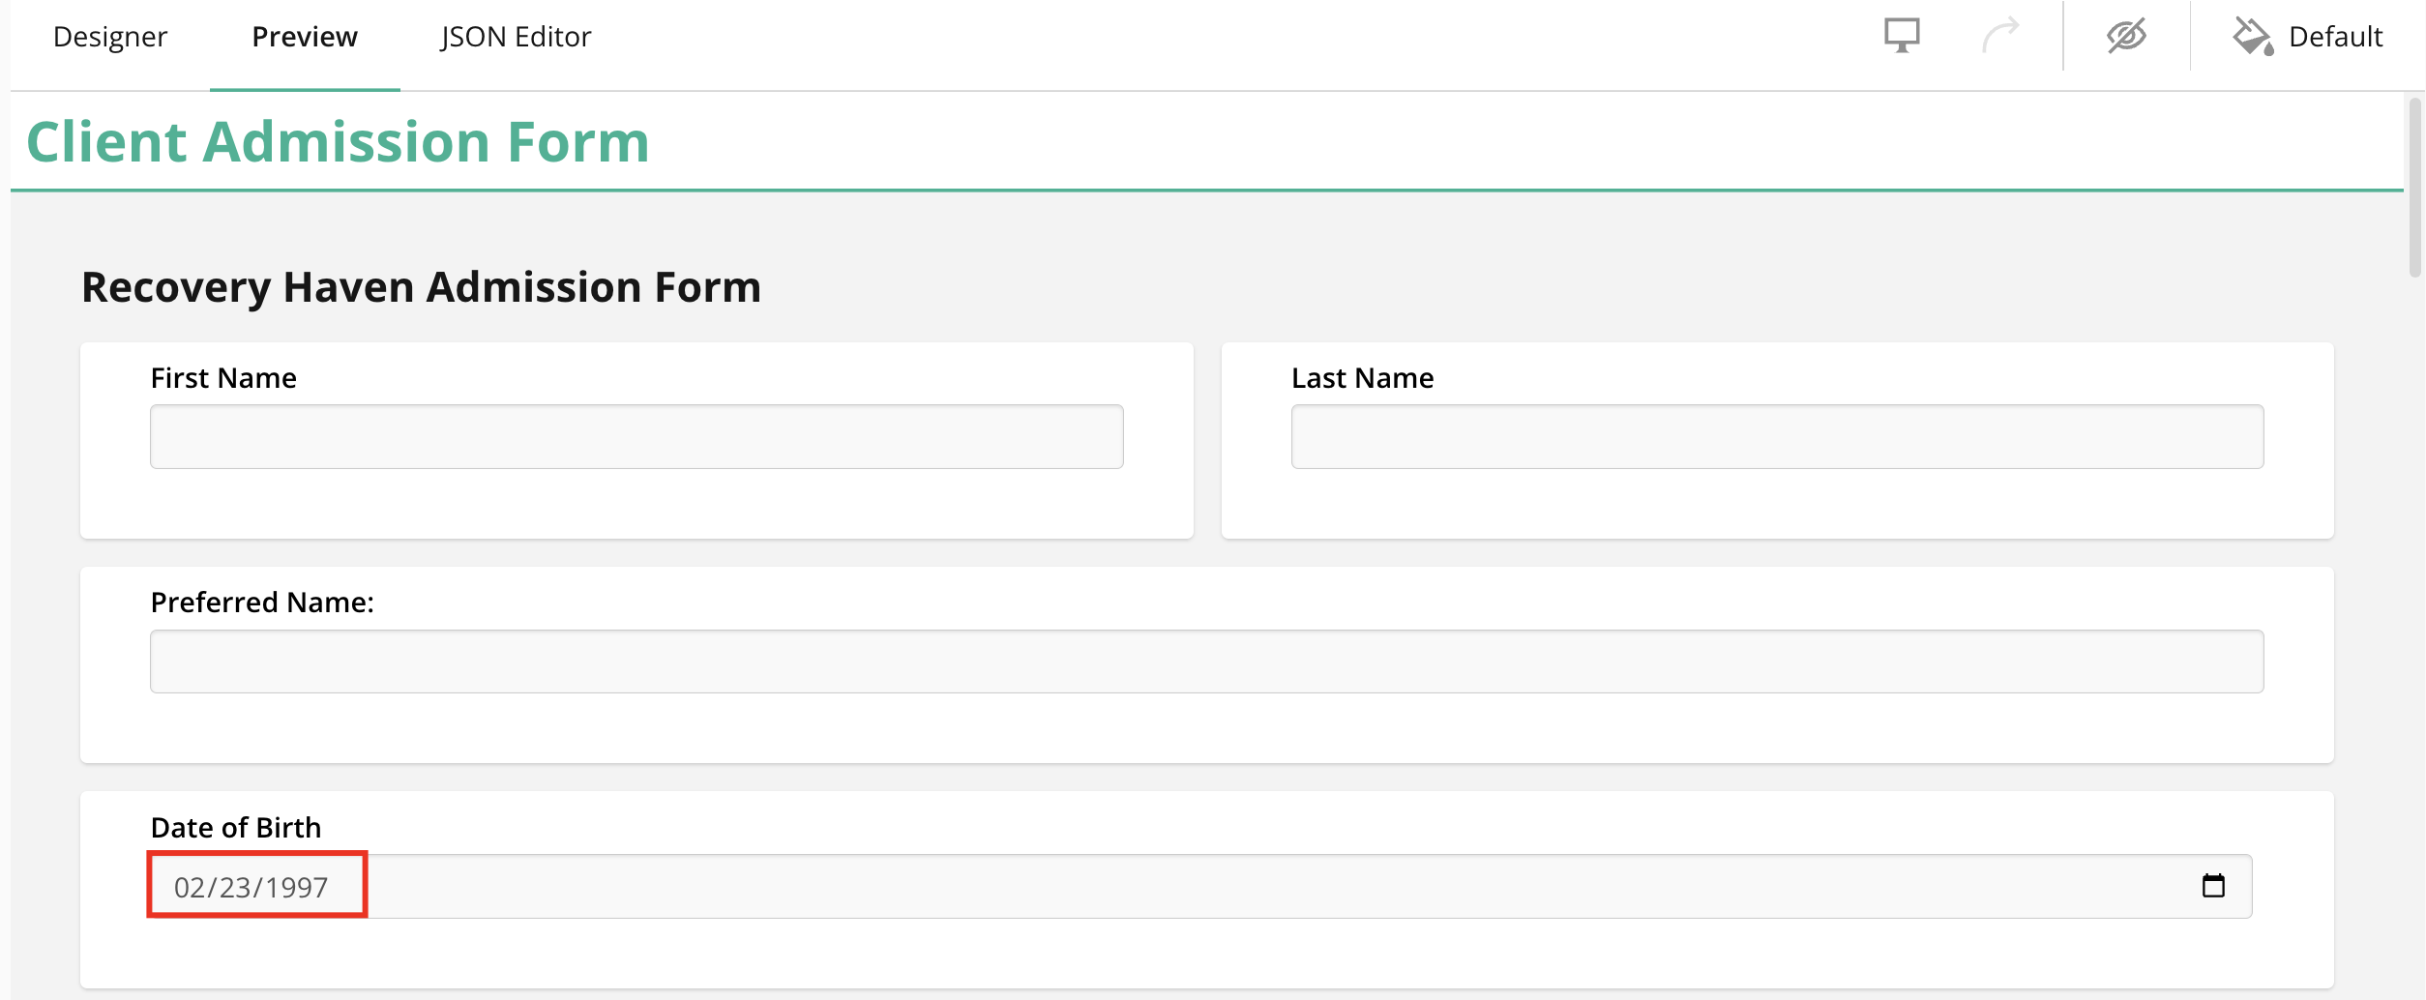The width and height of the screenshot is (2426, 1000).
Task: Click the Recovery Haven Admission Form heading
Action: [421, 287]
